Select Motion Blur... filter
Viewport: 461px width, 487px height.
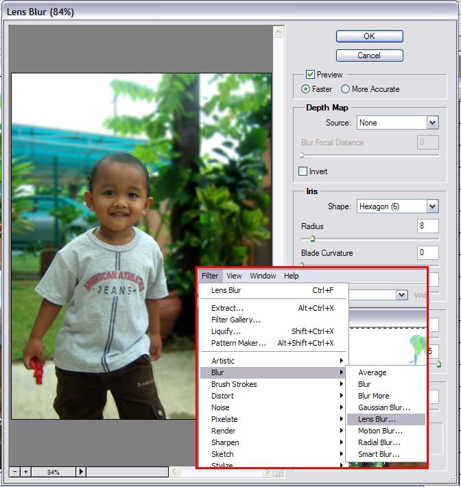[386, 431]
